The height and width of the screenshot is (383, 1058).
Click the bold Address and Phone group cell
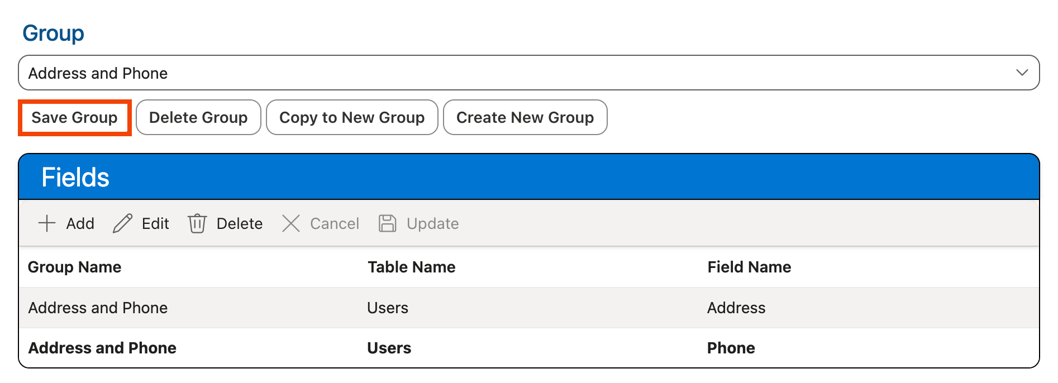pyautogui.click(x=102, y=348)
